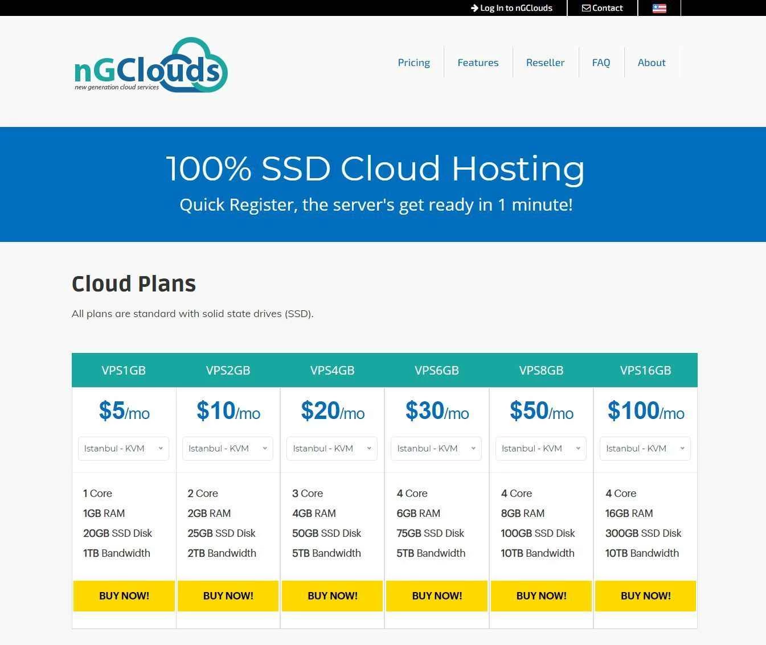Screen dimensions: 766x645
Task: Purchase the VPS6GB plan with BUY NOW
Action: coord(437,595)
